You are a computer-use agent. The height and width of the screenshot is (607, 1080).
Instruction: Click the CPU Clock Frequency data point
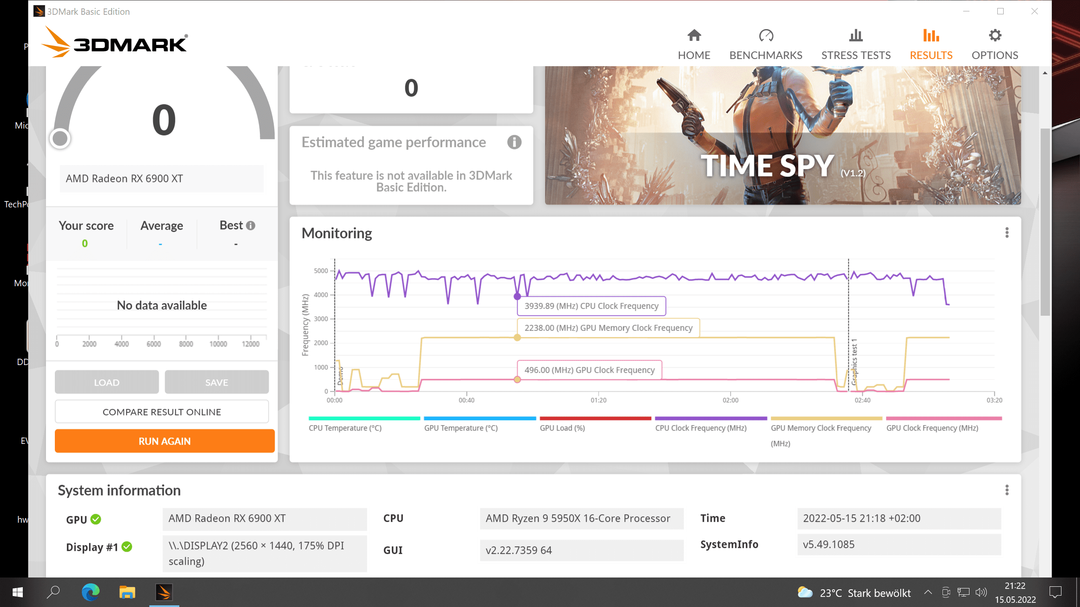[x=517, y=296]
